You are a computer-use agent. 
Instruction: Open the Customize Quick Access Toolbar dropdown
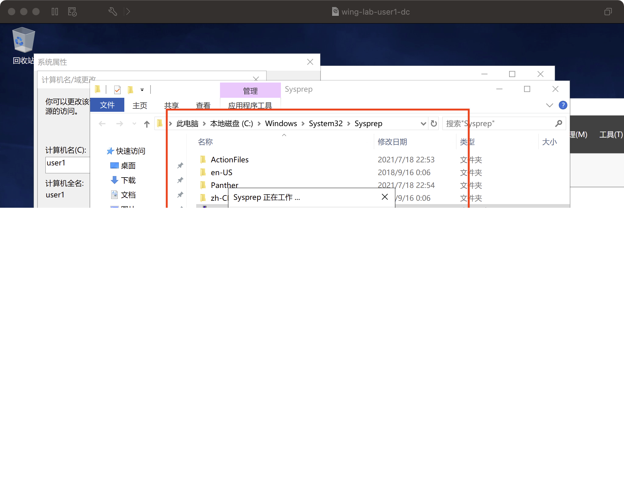pos(142,90)
